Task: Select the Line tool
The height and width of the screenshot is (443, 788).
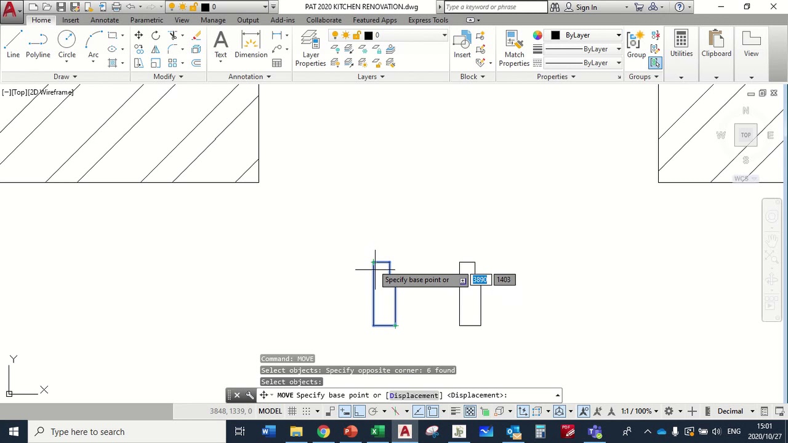Action: click(13, 44)
